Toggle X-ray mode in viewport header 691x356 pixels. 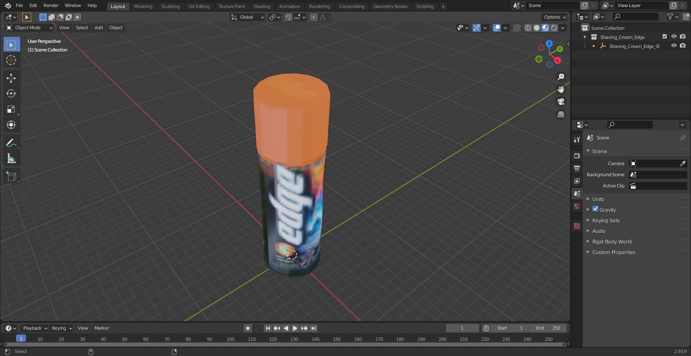coord(516,28)
